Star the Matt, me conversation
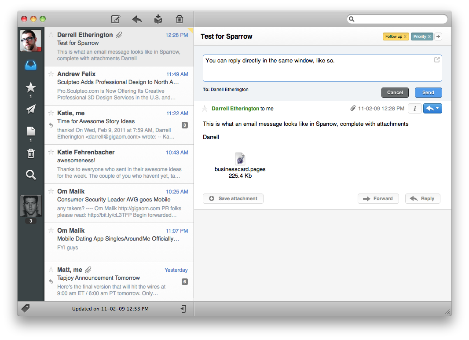 tap(51, 270)
